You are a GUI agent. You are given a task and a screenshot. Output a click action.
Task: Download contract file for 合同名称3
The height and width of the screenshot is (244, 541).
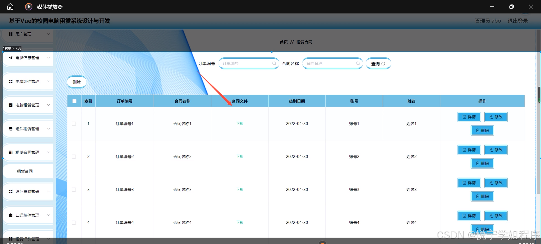240,189
